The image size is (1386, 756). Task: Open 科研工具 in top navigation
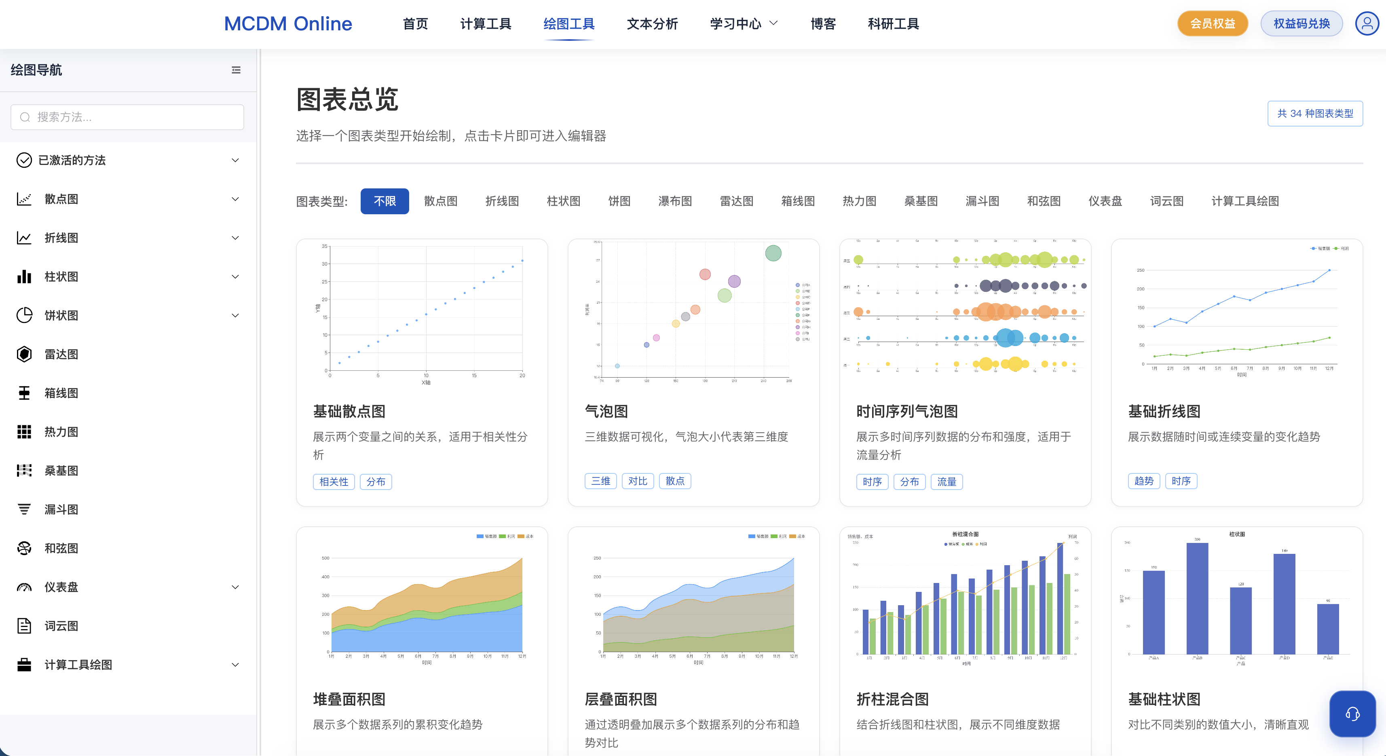tap(893, 24)
